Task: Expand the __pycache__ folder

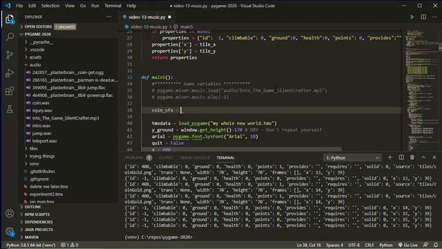Action: 41,41
